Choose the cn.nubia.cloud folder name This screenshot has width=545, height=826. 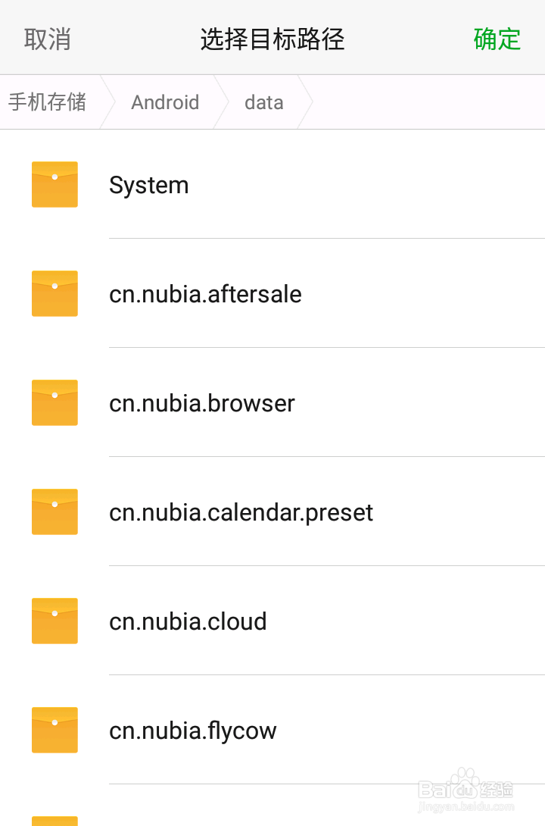[x=188, y=621]
